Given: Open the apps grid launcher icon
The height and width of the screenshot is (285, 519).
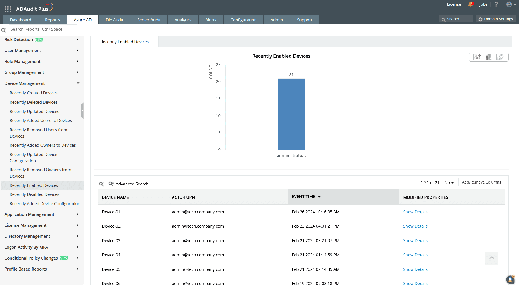Looking at the screenshot, I should 8,9.
